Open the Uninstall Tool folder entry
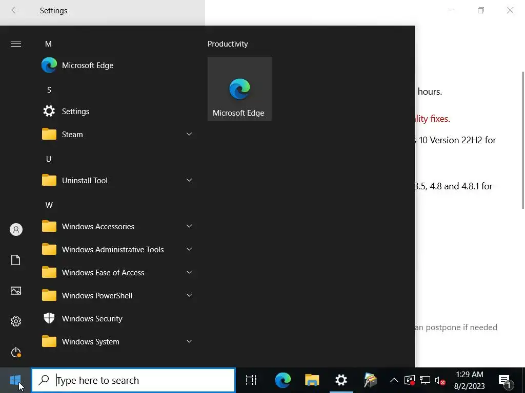This screenshot has width=525, height=393. [116, 181]
